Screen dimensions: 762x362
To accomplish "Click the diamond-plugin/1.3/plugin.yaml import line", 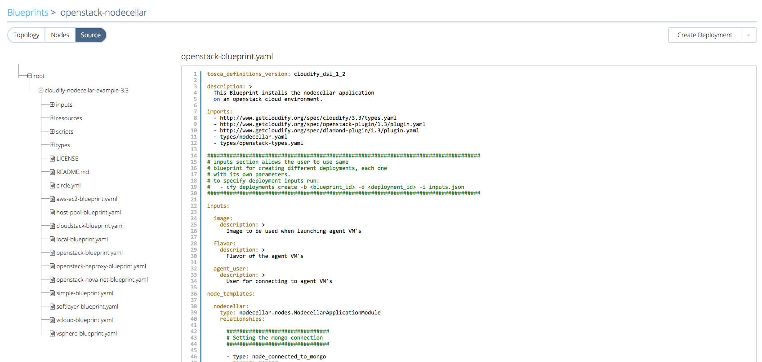I will (x=316, y=131).
